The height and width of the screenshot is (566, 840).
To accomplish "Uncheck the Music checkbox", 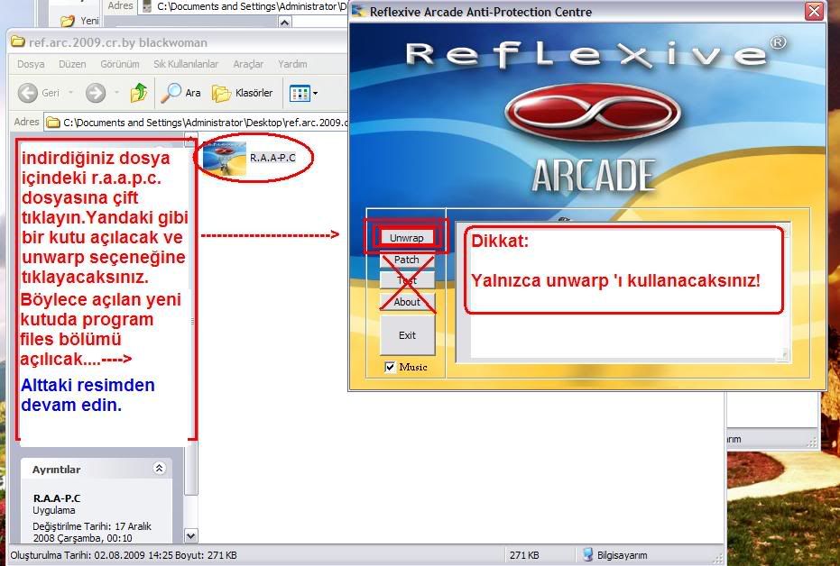I will click(x=390, y=367).
